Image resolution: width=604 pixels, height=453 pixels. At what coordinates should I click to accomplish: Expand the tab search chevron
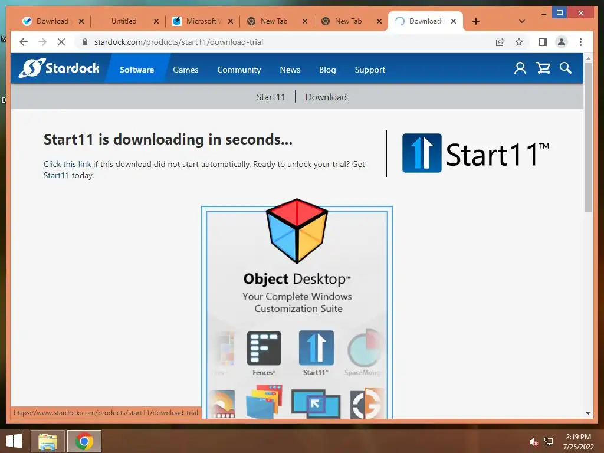click(x=522, y=21)
